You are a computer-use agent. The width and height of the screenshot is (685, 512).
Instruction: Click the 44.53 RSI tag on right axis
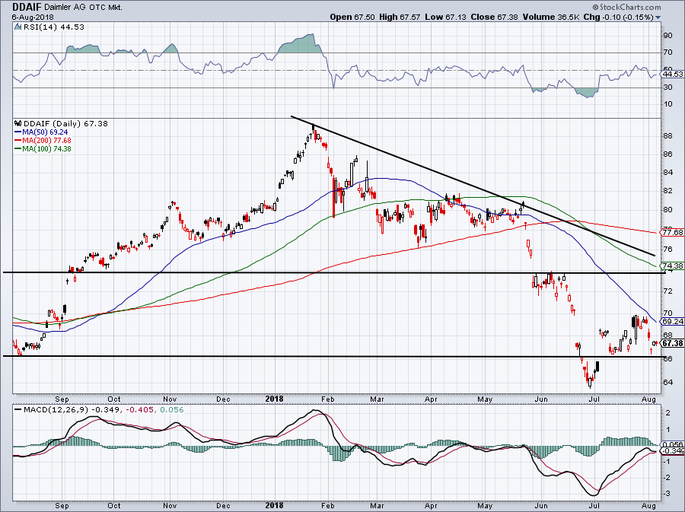(672, 75)
